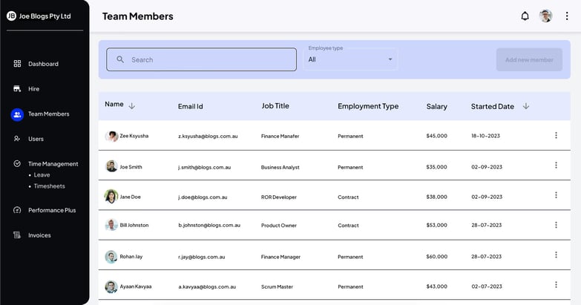Click the Dashboard grid icon in sidebar
Image resolution: width=581 pixels, height=305 pixels.
tap(17, 64)
